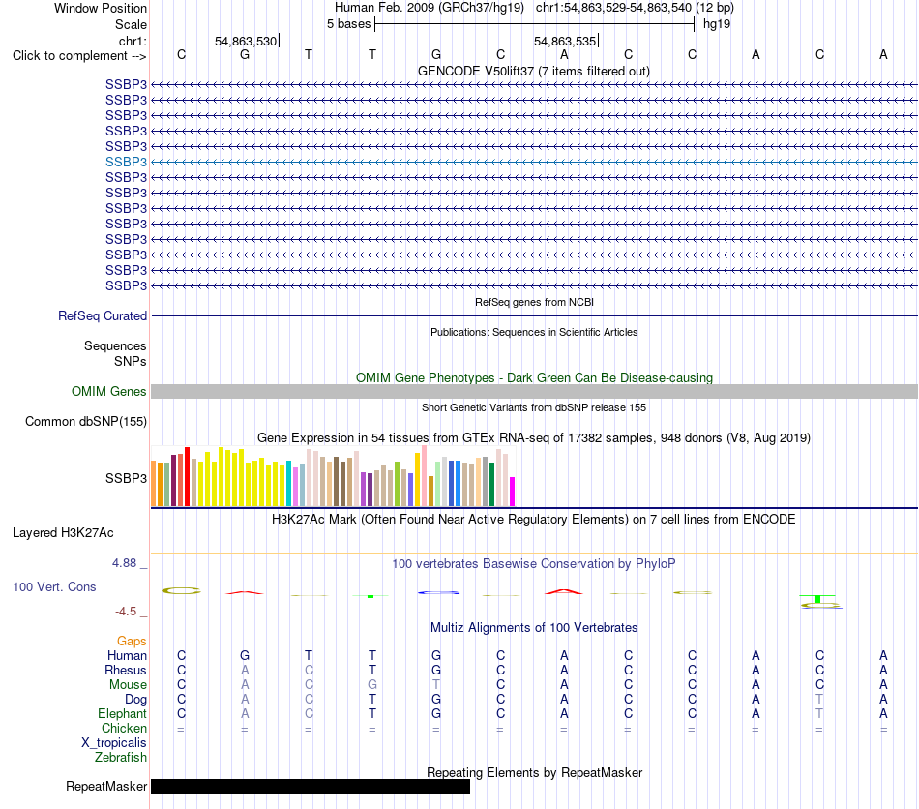Click the Human species label

coord(127,656)
